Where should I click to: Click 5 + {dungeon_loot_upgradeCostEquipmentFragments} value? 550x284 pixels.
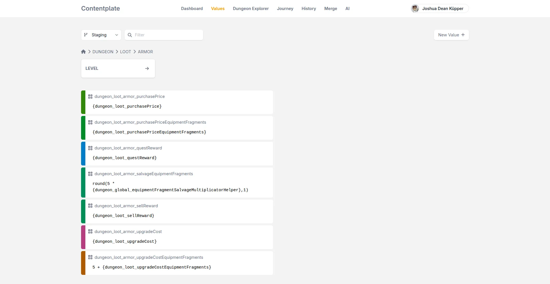tap(152, 267)
